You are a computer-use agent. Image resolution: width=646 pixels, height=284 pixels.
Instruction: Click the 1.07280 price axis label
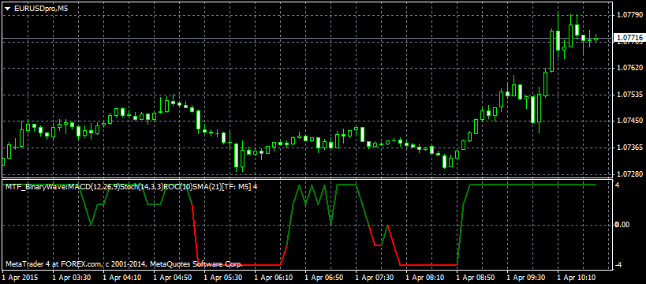tap(629, 174)
